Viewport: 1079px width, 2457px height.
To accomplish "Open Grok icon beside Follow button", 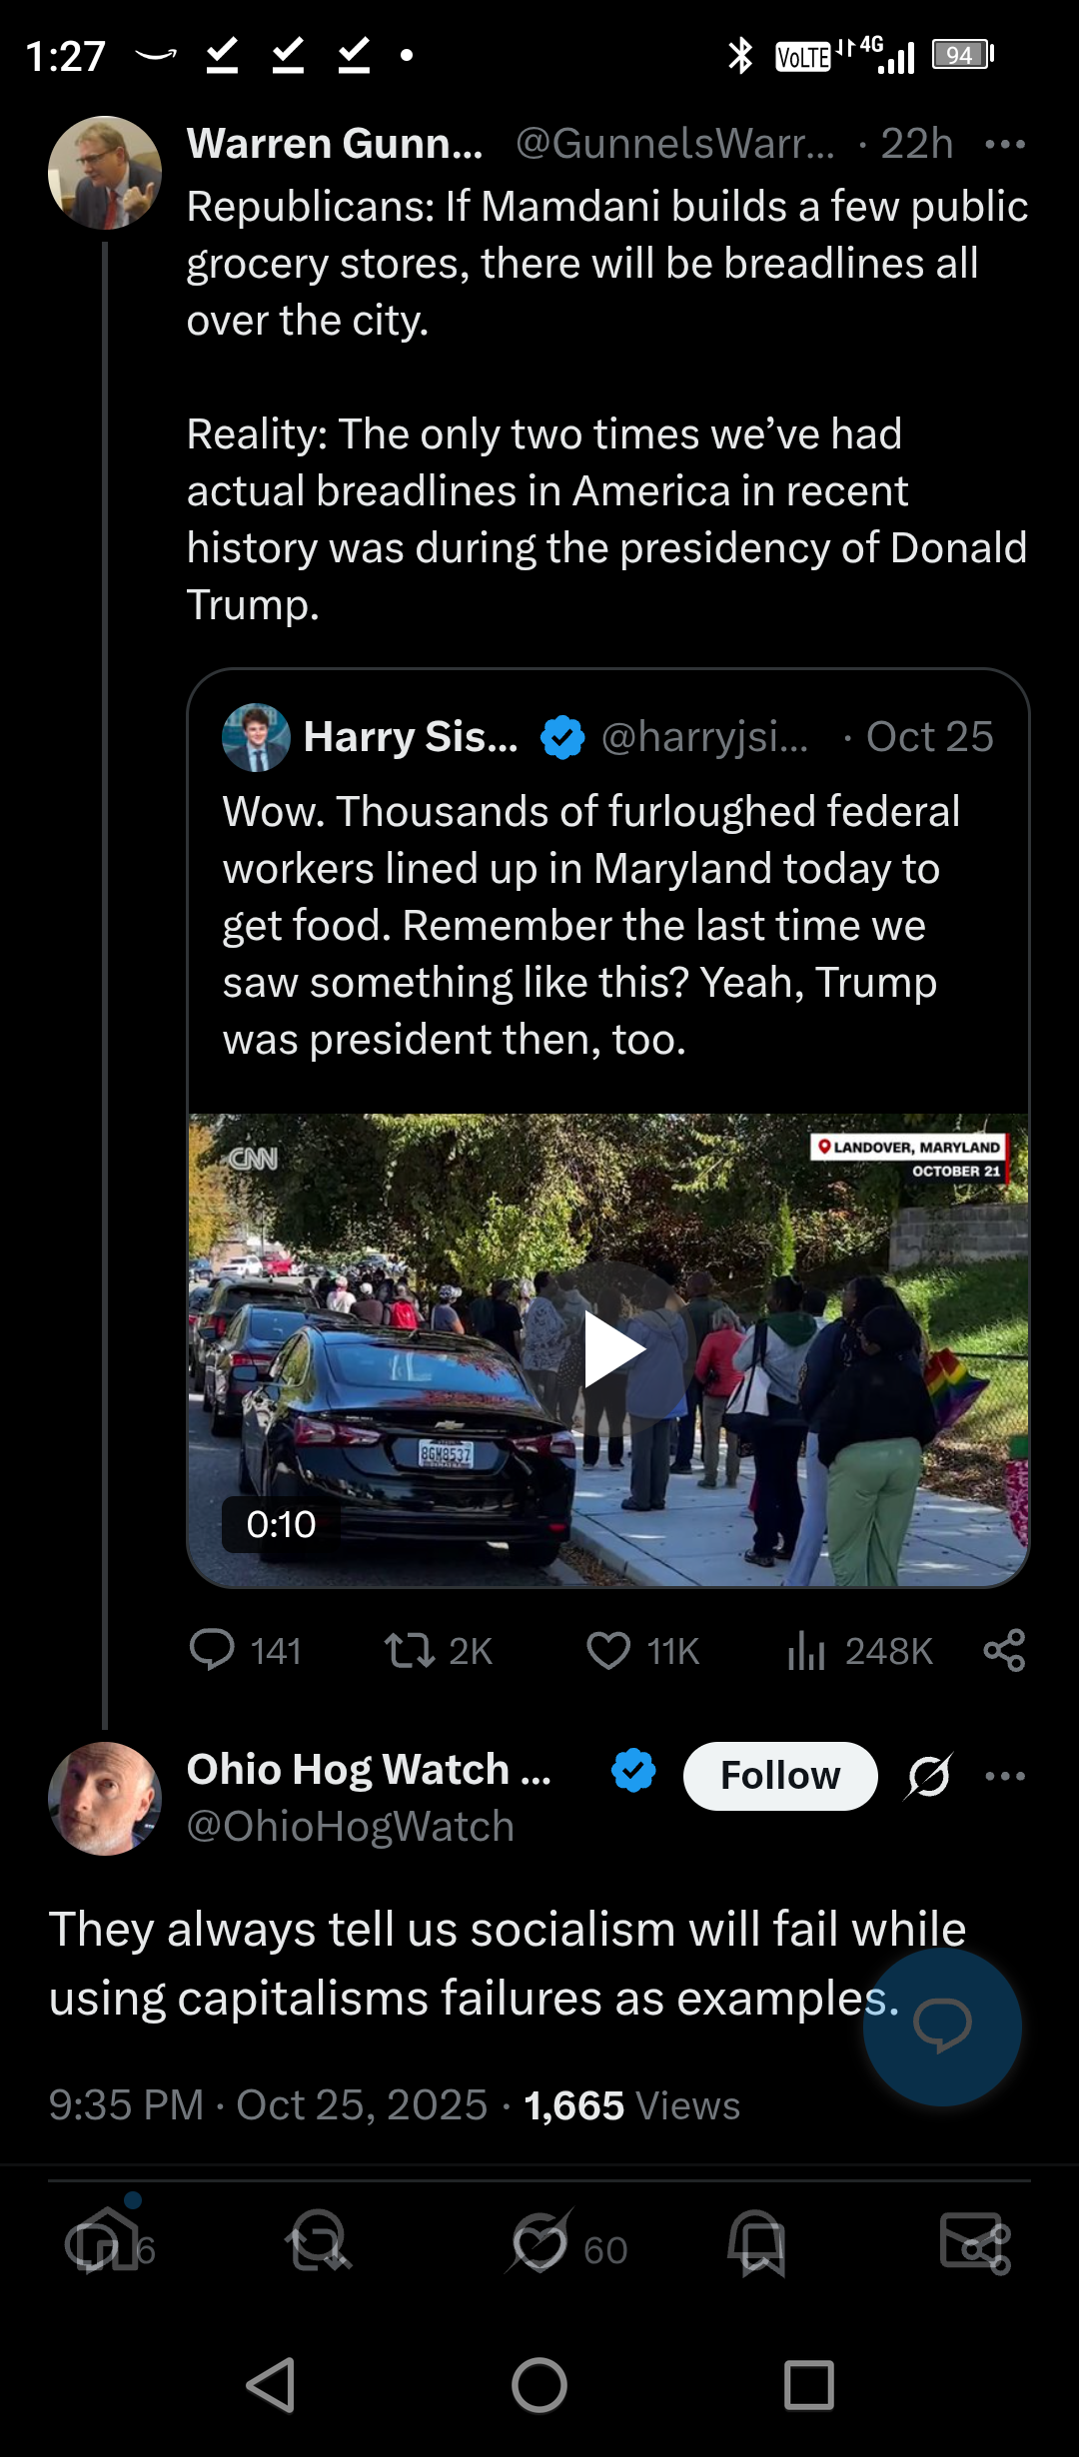I will [x=929, y=1776].
